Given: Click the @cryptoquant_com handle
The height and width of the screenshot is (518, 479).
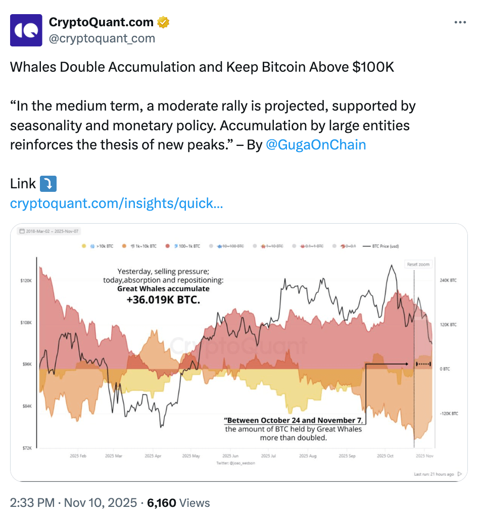Looking at the screenshot, I should coord(102,38).
